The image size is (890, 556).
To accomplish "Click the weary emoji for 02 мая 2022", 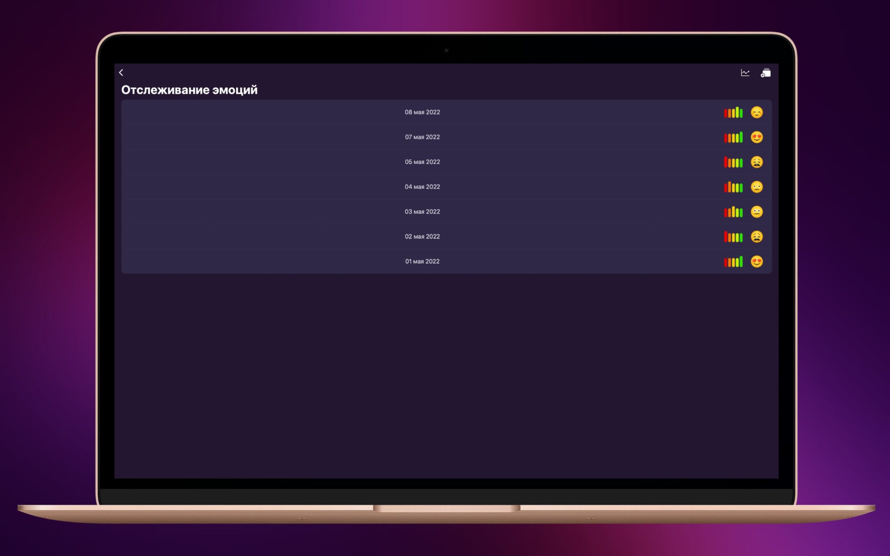I will click(x=756, y=236).
